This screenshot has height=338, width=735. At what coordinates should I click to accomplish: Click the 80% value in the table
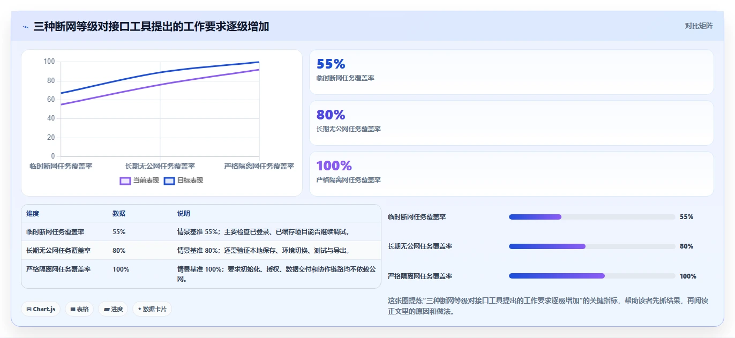[119, 251]
